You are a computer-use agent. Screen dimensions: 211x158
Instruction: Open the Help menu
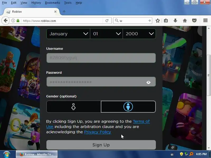coord(79,3)
